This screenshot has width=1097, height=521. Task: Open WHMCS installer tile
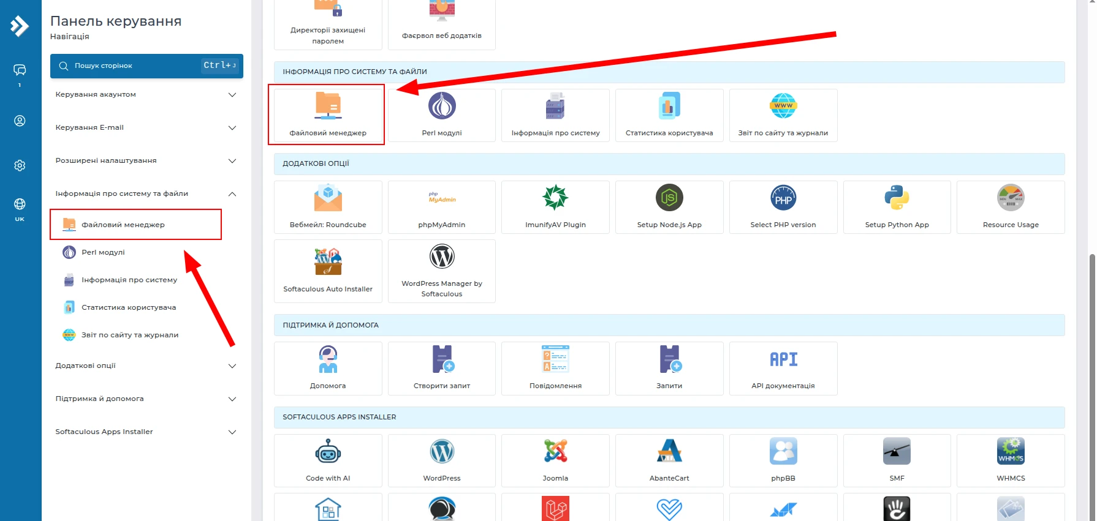[x=1011, y=460]
